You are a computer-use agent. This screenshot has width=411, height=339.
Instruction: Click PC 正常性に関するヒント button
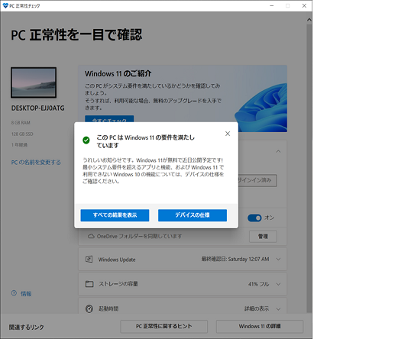click(163, 326)
